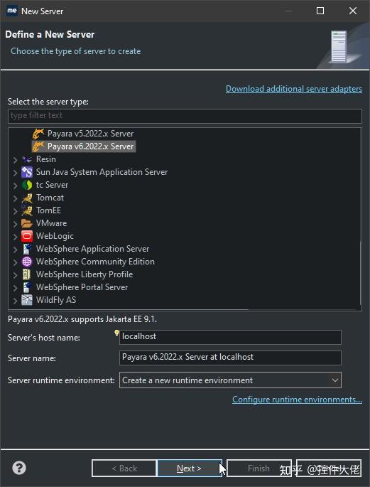This screenshot has width=370, height=487.
Task: Click the WebSphere Portal Server icon
Action: (27, 287)
